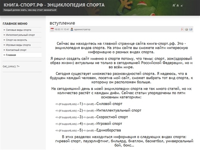Send the article by email icon
This screenshot has height=150, width=200.
coord(191,29)
